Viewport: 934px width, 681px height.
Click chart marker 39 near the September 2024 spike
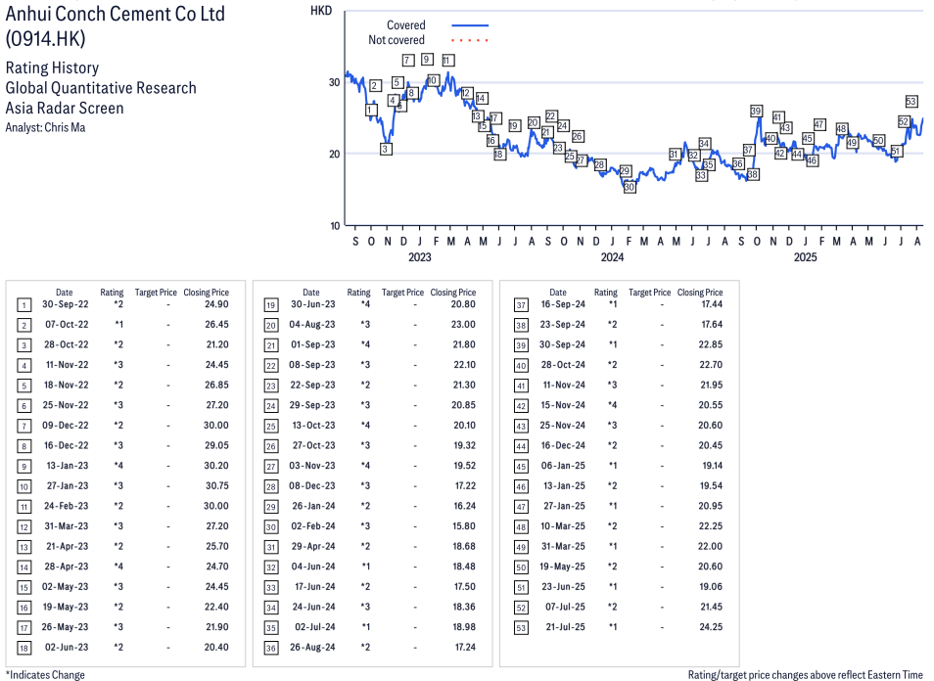756,111
